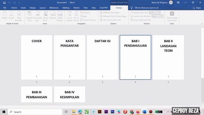Image resolution: width=204 pixels, height=115 pixels.
Task: Jump to the Previous header section
Action: pyautogui.click(x=85, y=13)
